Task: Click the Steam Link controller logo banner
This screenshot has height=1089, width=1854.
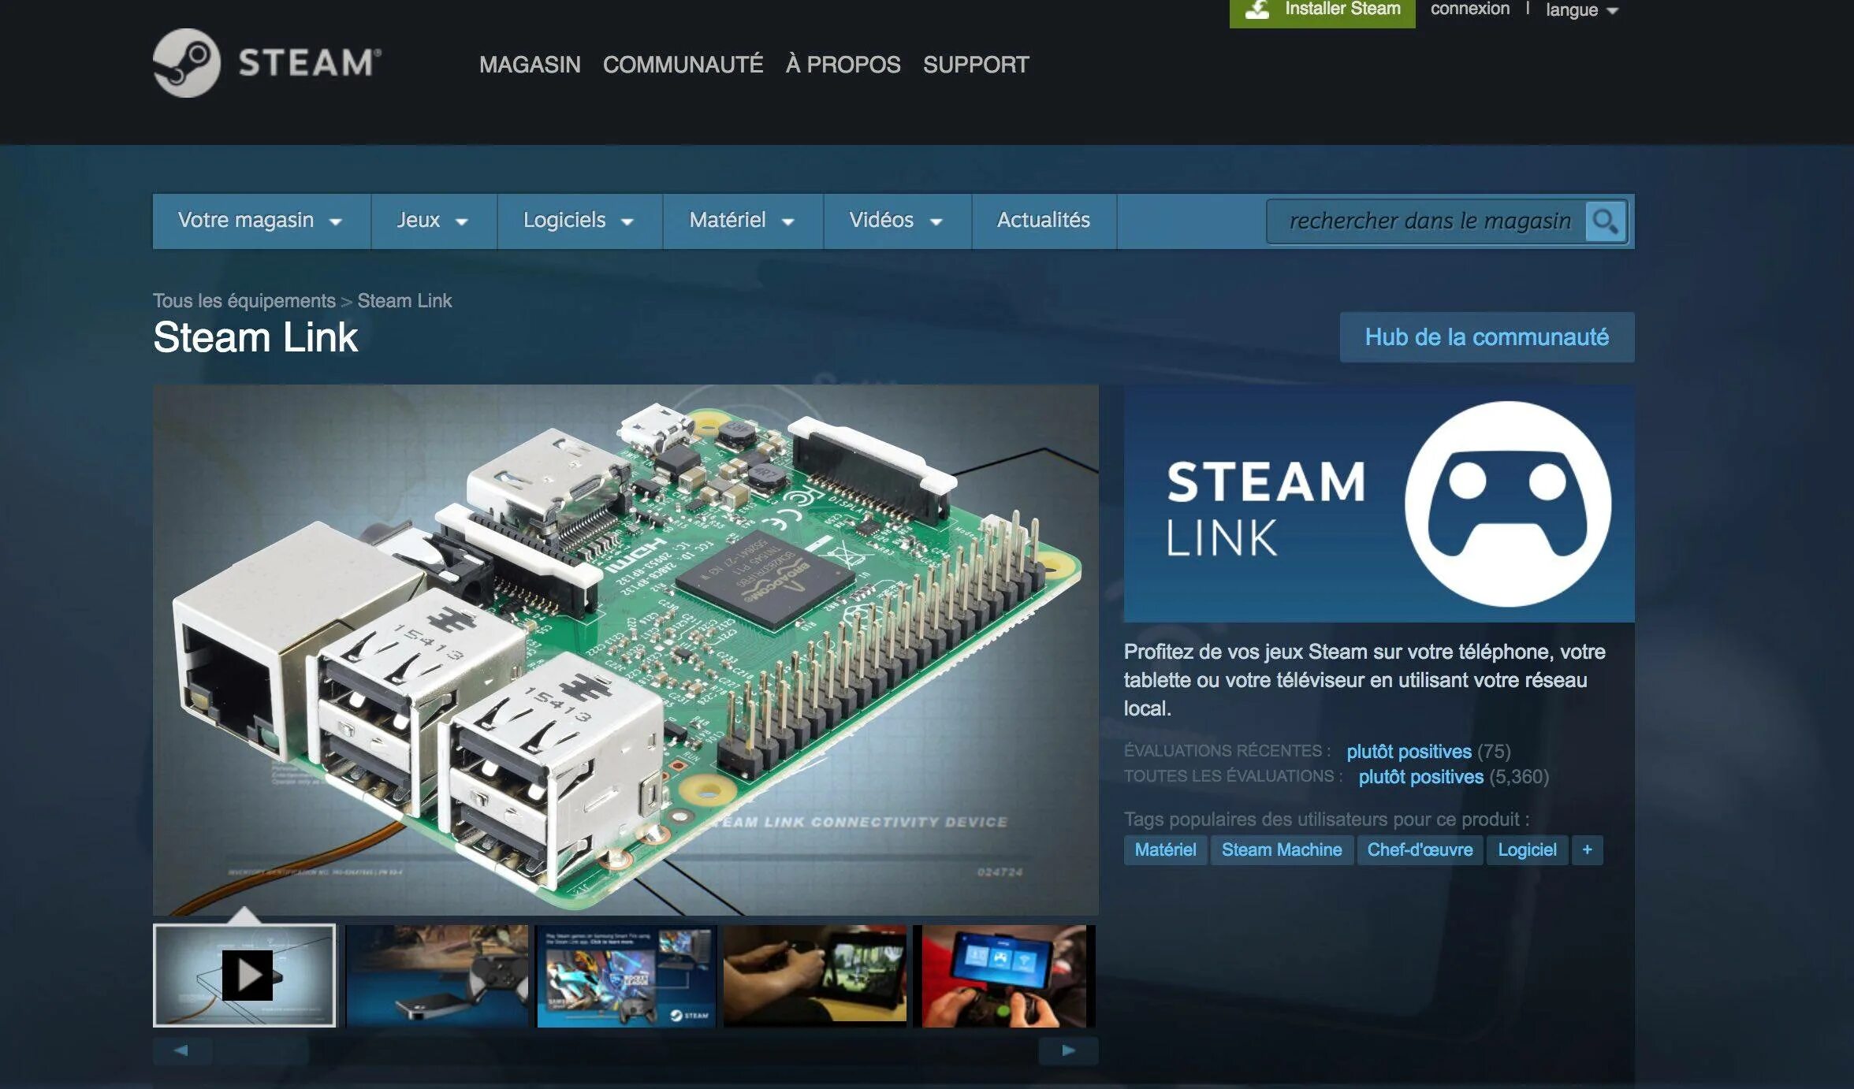Action: [1379, 504]
